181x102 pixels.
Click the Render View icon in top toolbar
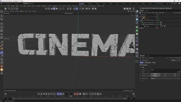124,9
